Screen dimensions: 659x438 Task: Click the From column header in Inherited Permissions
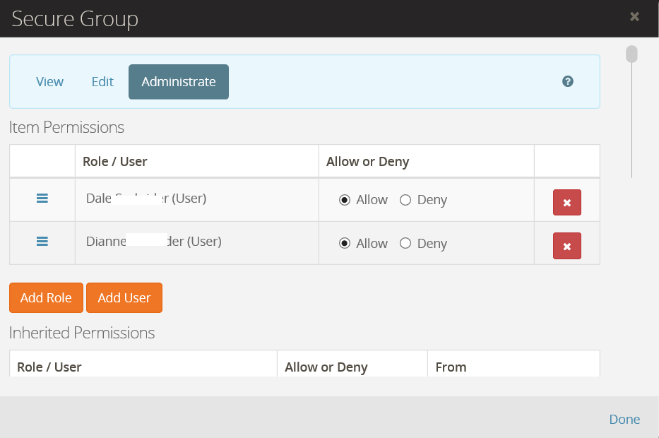[451, 367]
